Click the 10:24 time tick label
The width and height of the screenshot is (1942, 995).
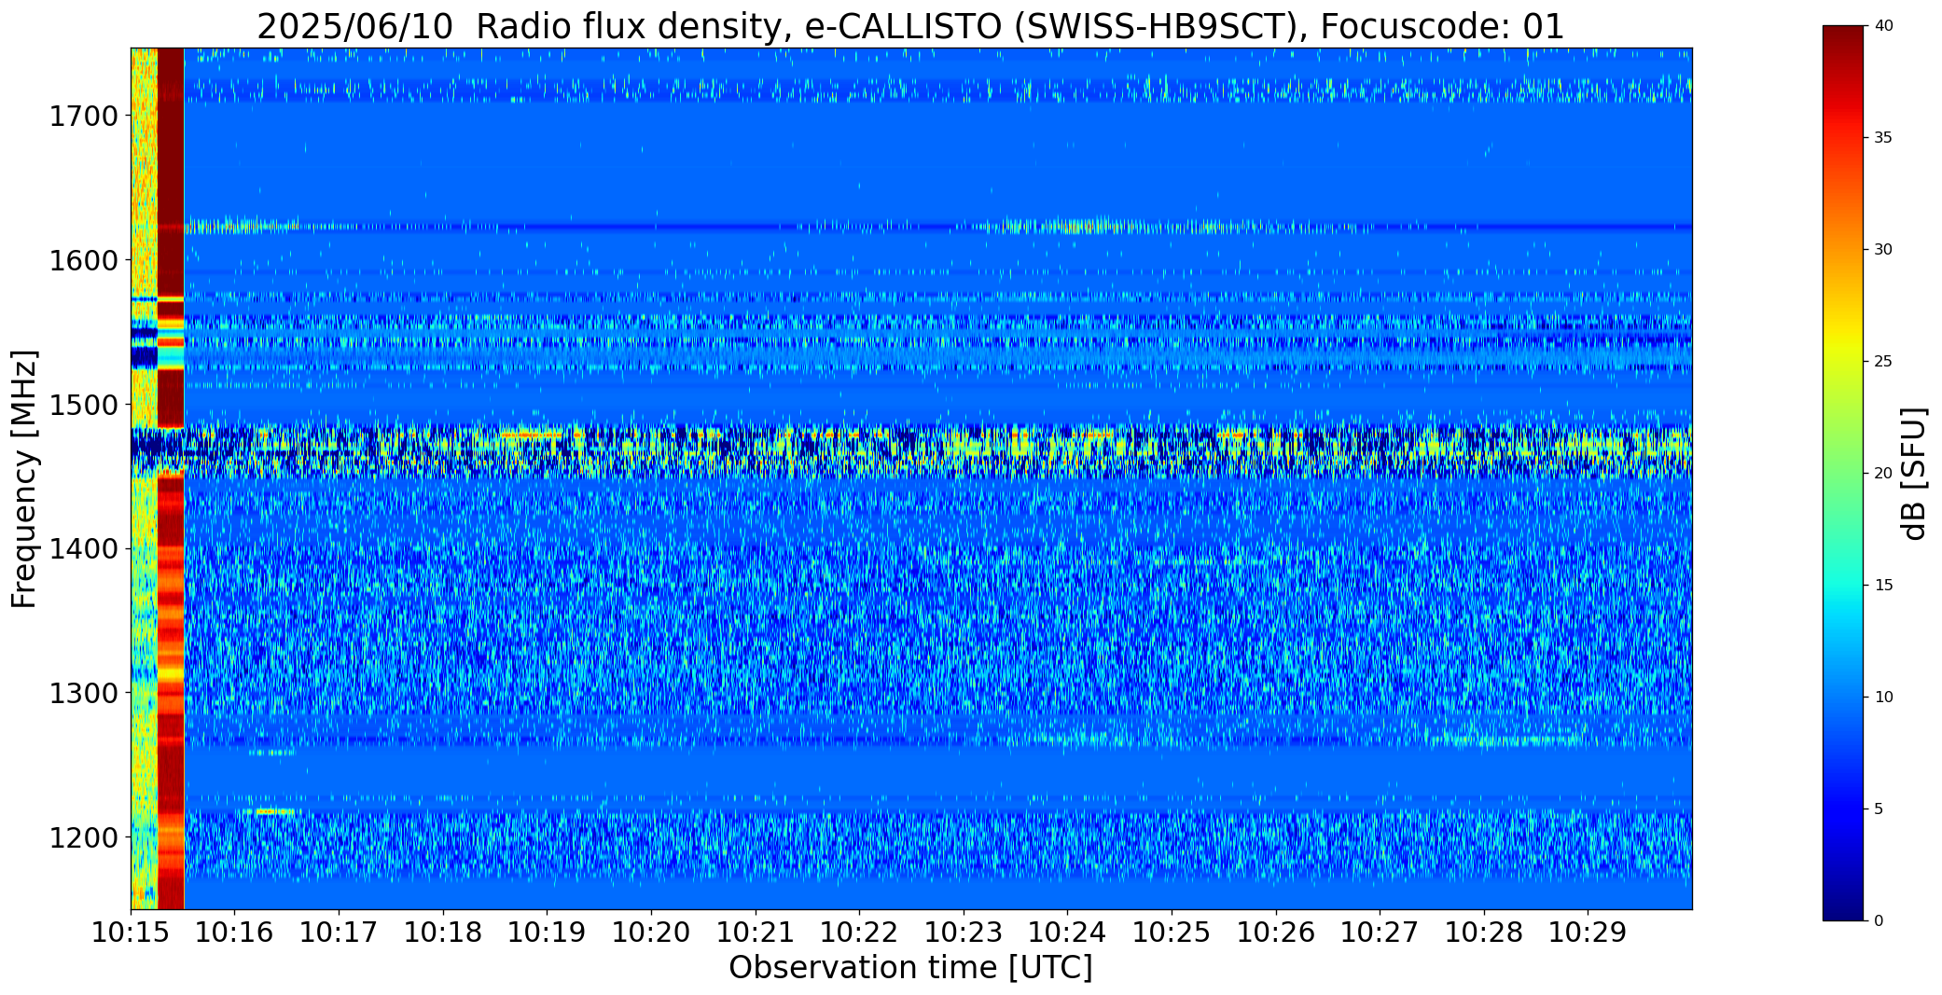pyautogui.click(x=1068, y=933)
